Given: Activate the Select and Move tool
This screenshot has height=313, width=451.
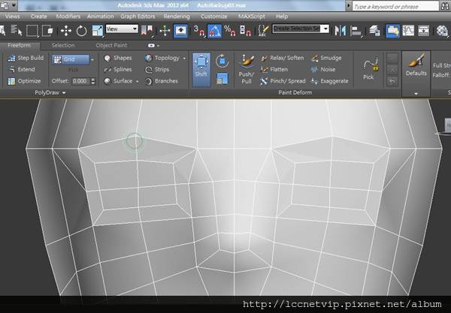Looking at the screenshot, I should [66, 31].
